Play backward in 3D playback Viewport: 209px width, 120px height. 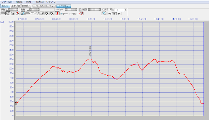(110, 14)
